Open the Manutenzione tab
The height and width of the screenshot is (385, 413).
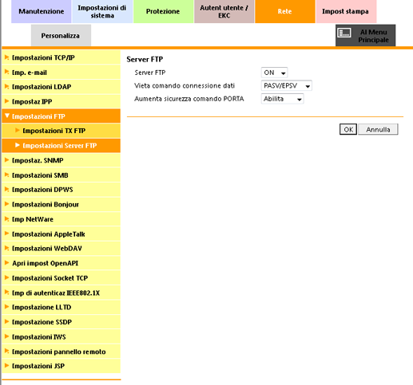(42, 11)
